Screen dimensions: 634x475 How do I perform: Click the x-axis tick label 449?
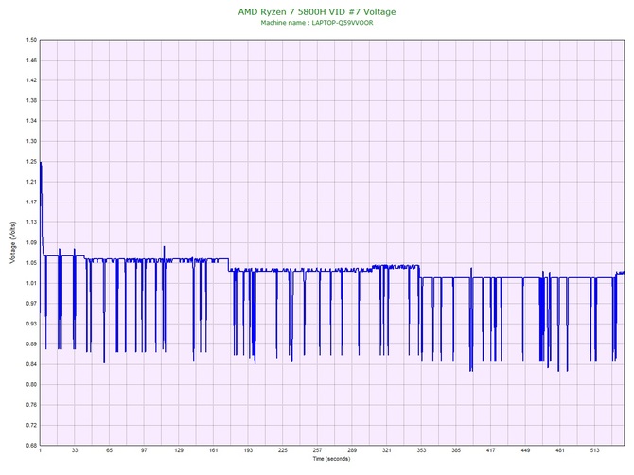click(525, 450)
